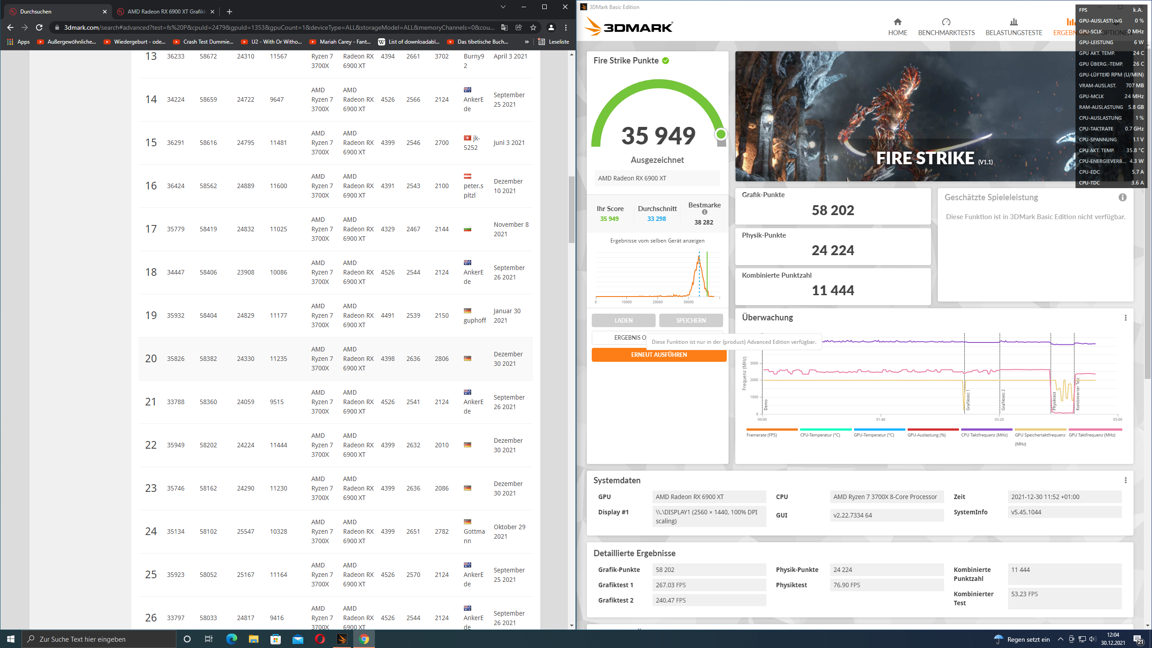The height and width of the screenshot is (648, 1152).
Task: Open the Apps bookmark item
Action: pyautogui.click(x=18, y=42)
